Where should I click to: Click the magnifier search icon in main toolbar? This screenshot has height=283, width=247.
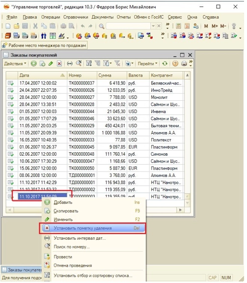click(102, 26)
